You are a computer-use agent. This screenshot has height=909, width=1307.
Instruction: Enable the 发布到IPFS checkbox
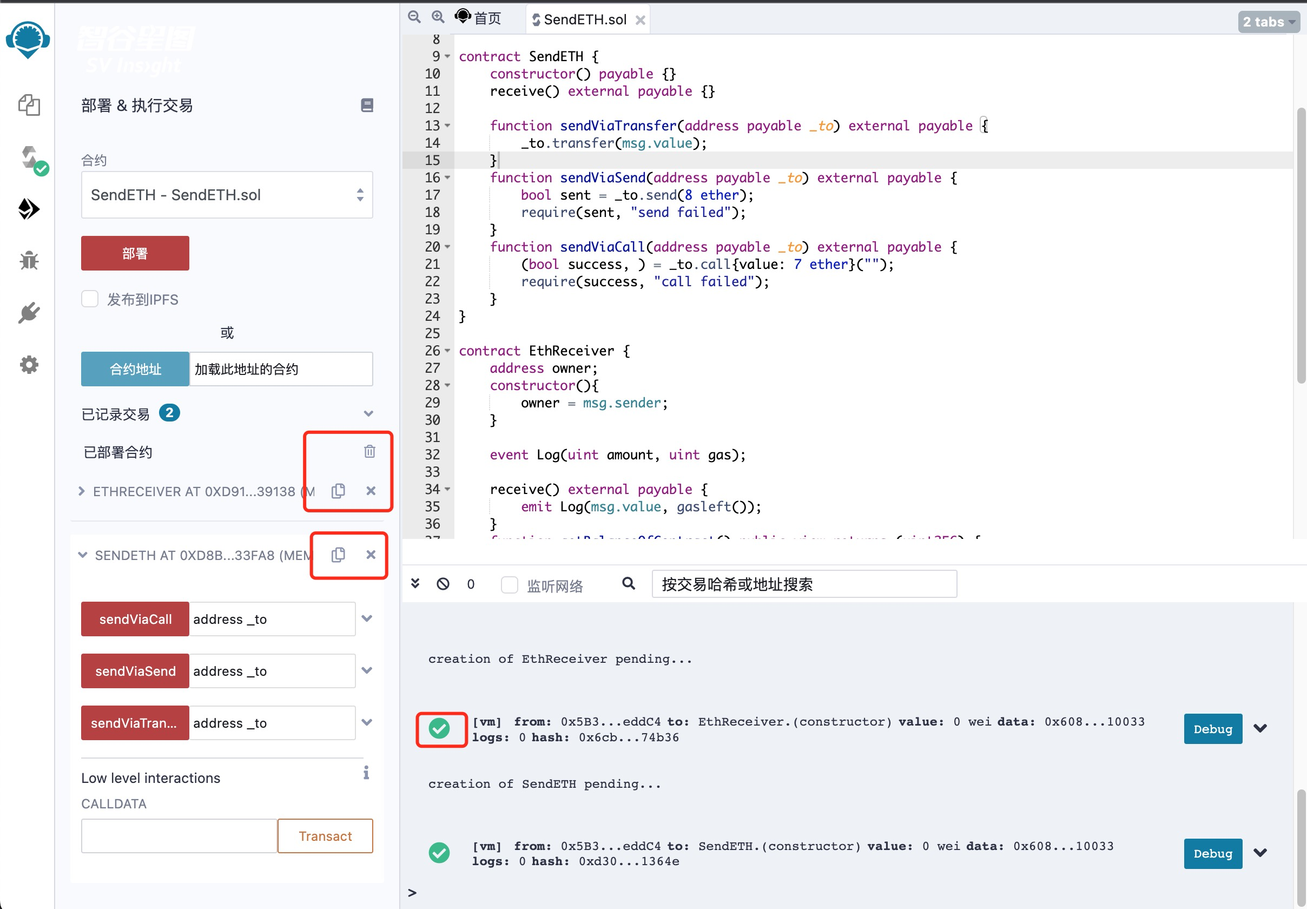90,299
